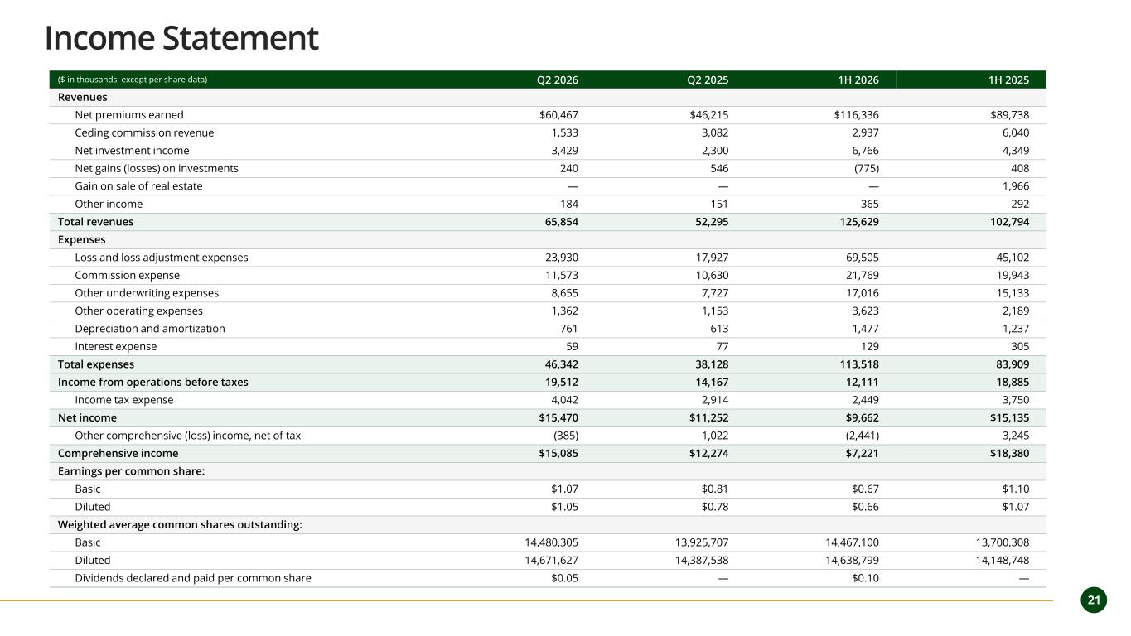Select Other operating expenses row label

[x=138, y=311]
